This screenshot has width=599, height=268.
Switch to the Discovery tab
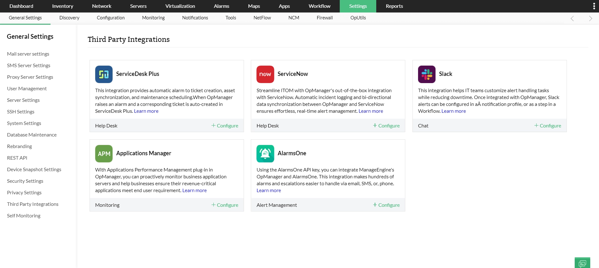(69, 18)
